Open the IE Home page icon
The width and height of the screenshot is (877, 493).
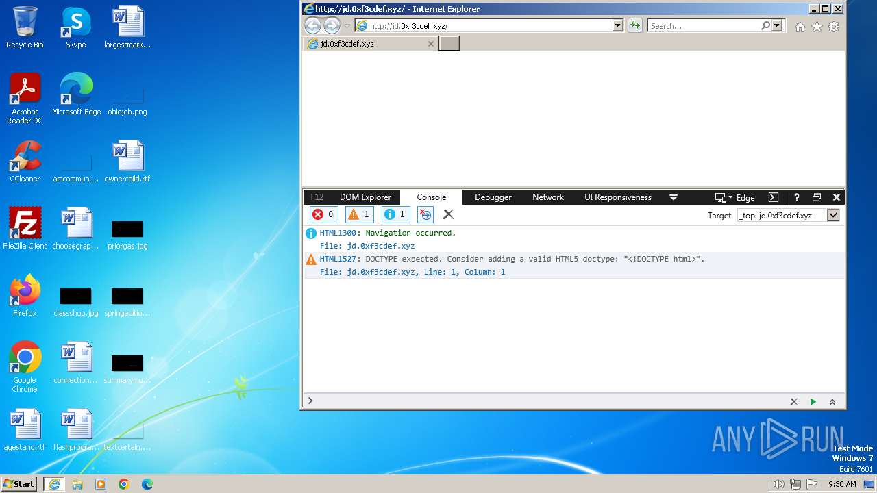coord(800,27)
